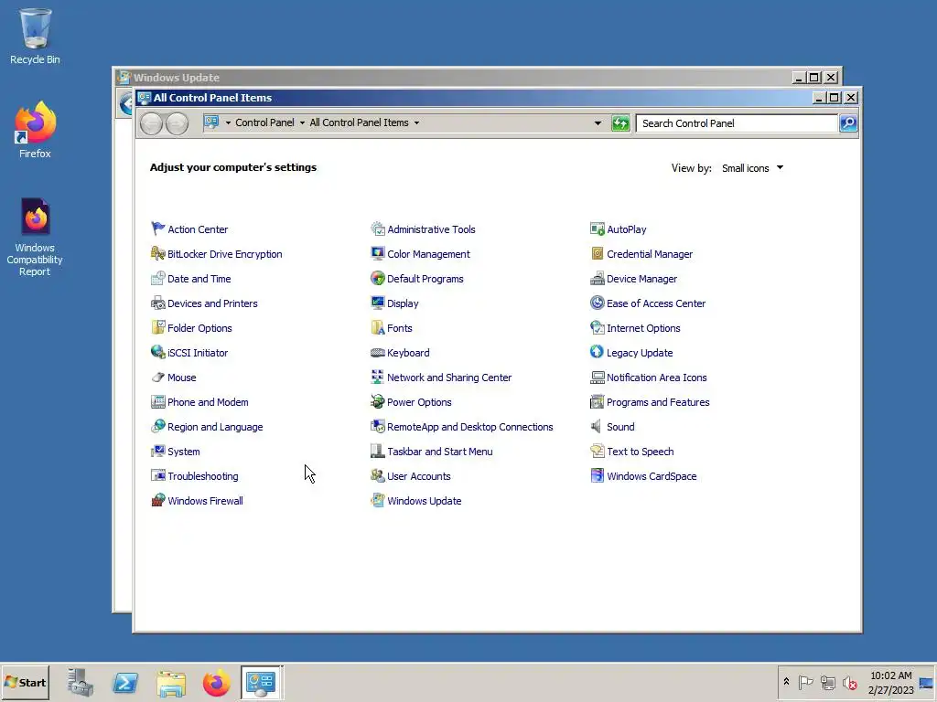Image resolution: width=937 pixels, height=702 pixels.
Task: Click the Sound speaker icon
Action: [x=597, y=426]
